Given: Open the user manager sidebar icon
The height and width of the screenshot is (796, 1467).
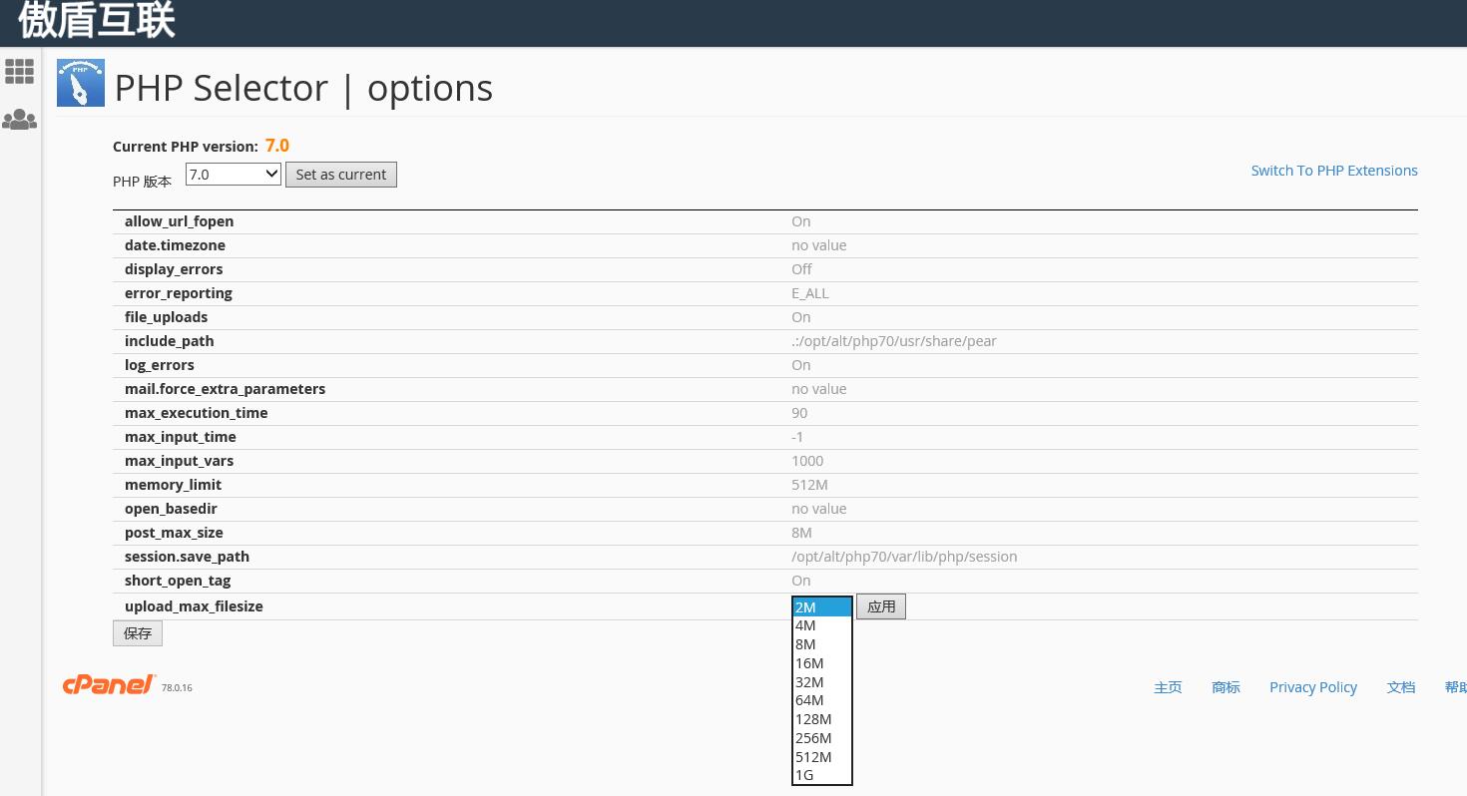Looking at the screenshot, I should pyautogui.click(x=20, y=121).
